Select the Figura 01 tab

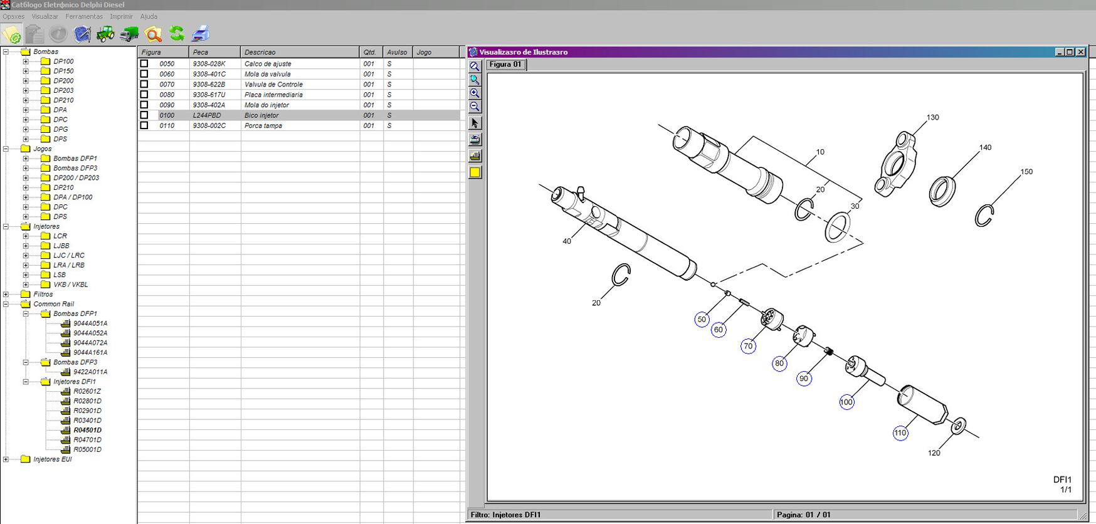[505, 65]
